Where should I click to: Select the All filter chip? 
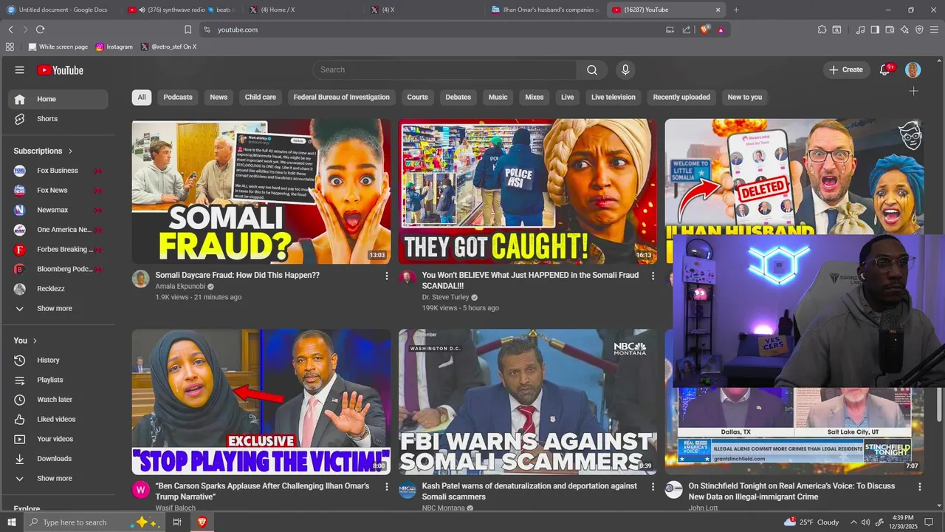coord(142,97)
